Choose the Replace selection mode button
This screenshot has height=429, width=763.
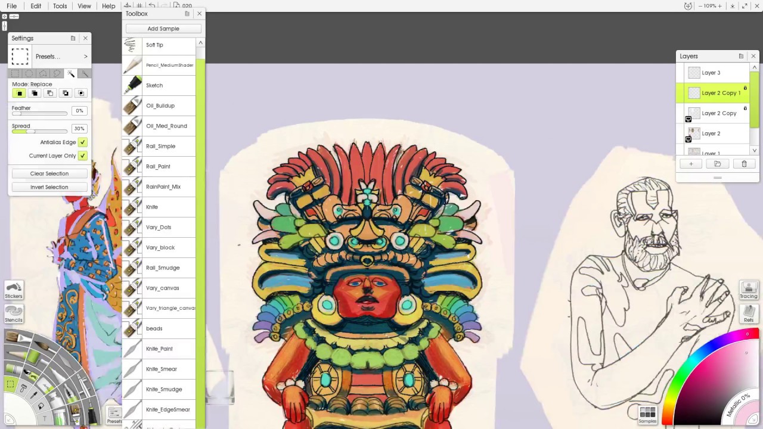(x=19, y=94)
